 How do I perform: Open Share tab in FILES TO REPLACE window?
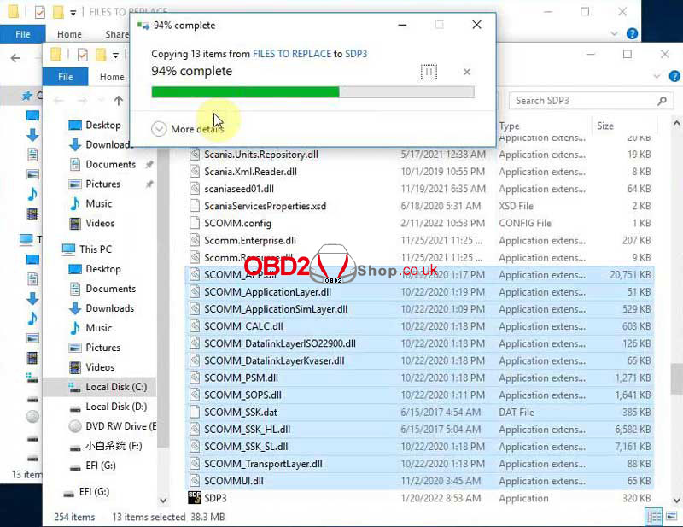(117, 34)
